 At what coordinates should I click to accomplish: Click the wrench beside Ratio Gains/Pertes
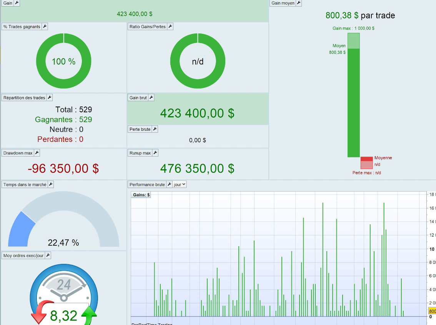coord(170,27)
